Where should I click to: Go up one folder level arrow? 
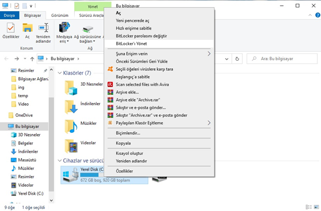tap(32, 59)
